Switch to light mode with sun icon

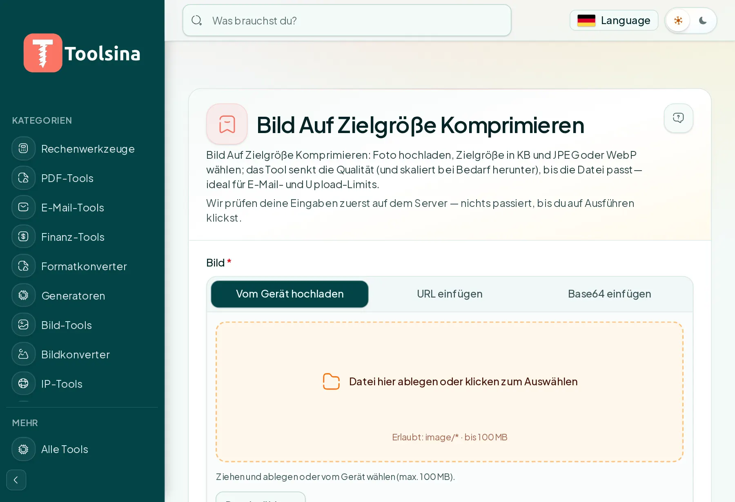point(678,20)
